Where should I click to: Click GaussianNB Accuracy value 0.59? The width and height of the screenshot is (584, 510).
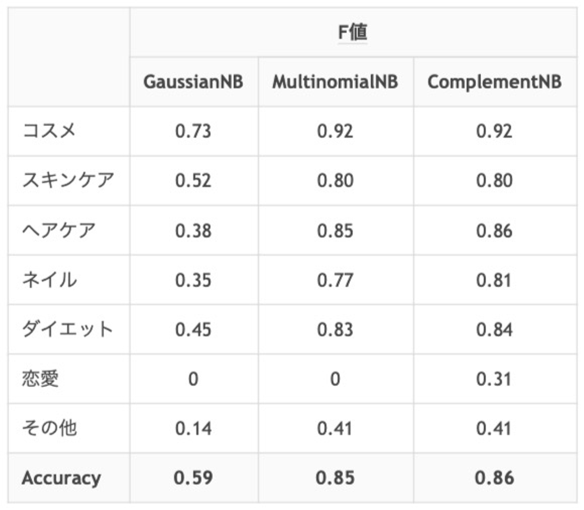(x=193, y=478)
